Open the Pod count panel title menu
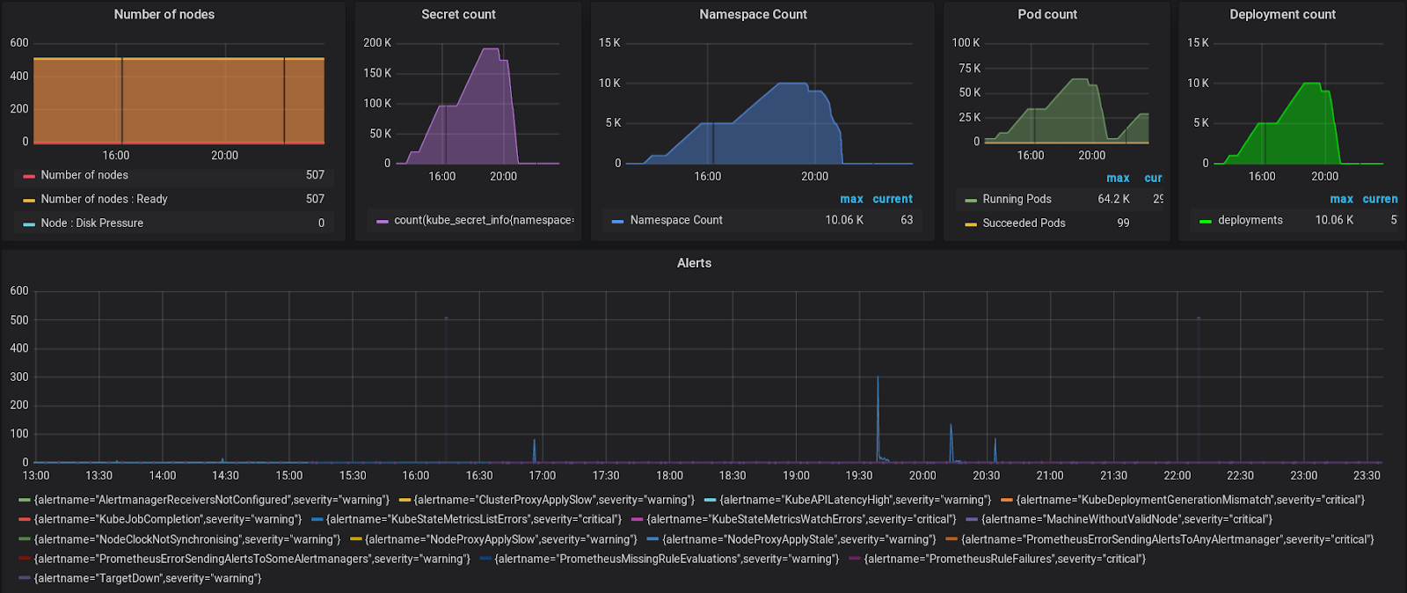The image size is (1407, 593). (x=1047, y=14)
